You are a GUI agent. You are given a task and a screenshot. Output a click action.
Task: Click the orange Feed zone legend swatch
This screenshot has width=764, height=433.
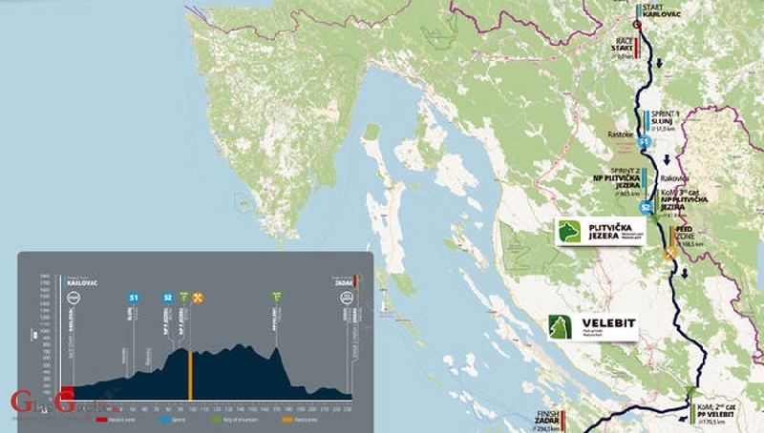(x=287, y=420)
